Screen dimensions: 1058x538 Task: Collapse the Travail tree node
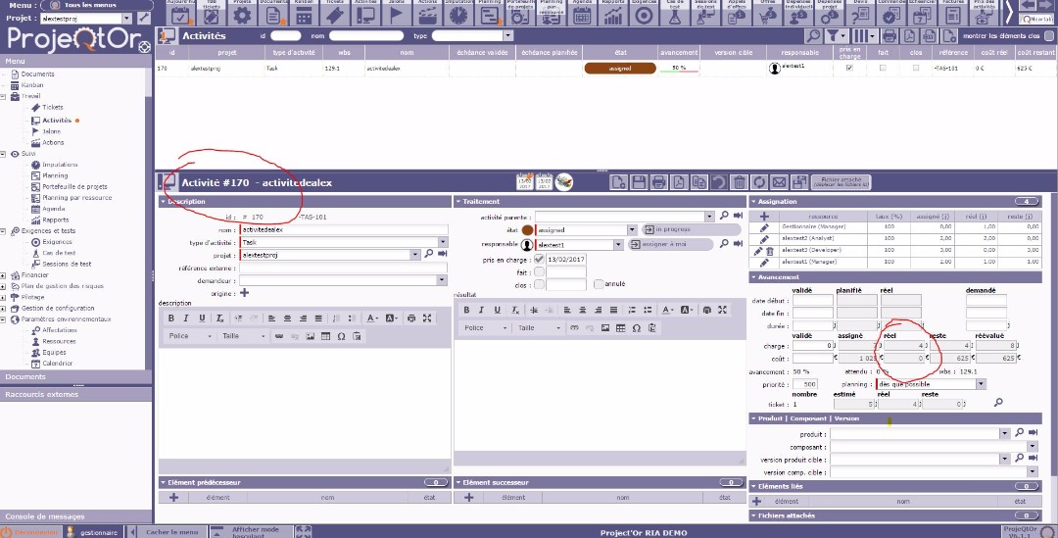coord(4,96)
